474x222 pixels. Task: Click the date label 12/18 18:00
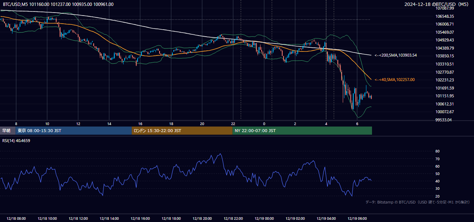pyautogui.click(x=171, y=218)
